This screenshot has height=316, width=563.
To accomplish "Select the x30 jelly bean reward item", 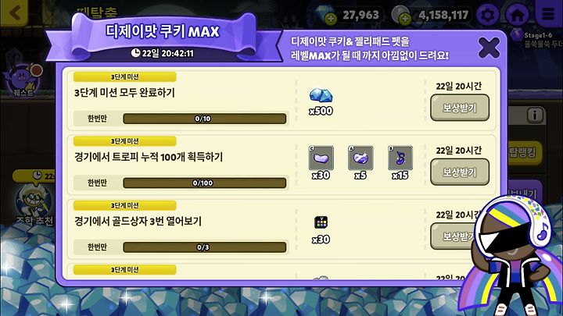I will [321, 158].
